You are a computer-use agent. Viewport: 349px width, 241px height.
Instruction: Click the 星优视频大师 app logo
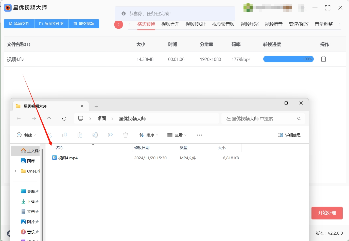coord(8,8)
